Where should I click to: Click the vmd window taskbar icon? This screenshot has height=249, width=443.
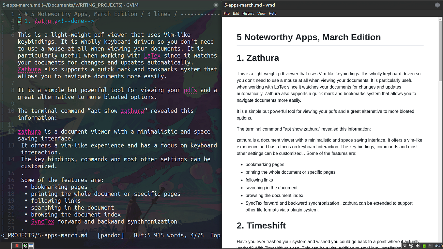pyautogui.click(x=31, y=245)
